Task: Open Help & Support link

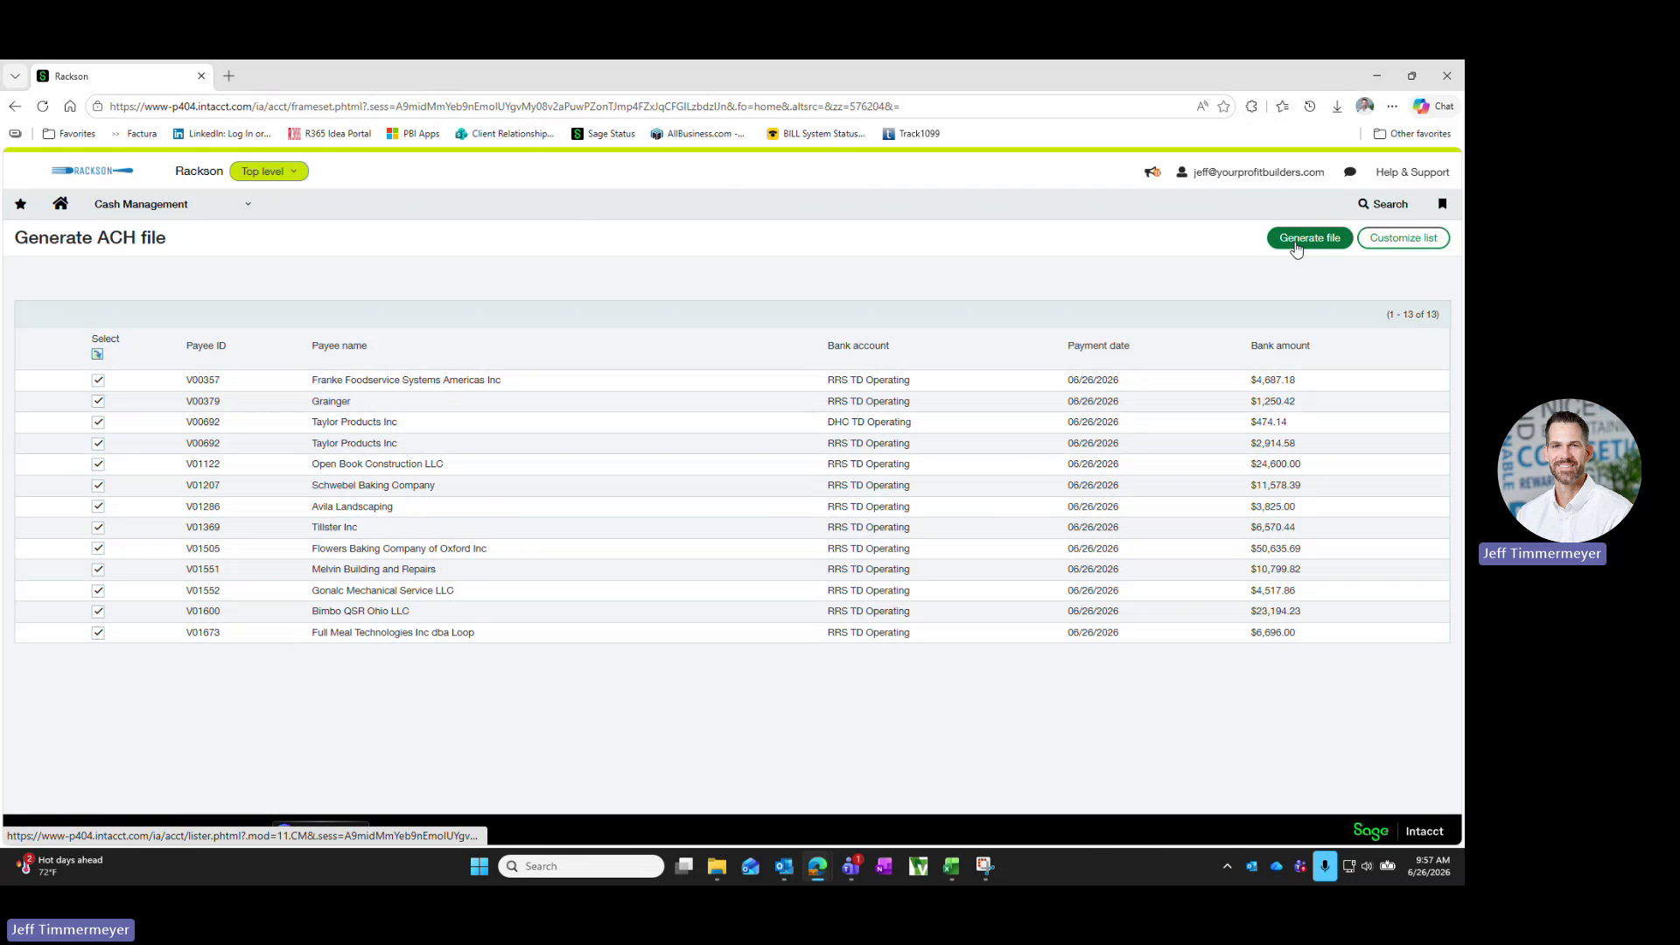Action: 1412,172
